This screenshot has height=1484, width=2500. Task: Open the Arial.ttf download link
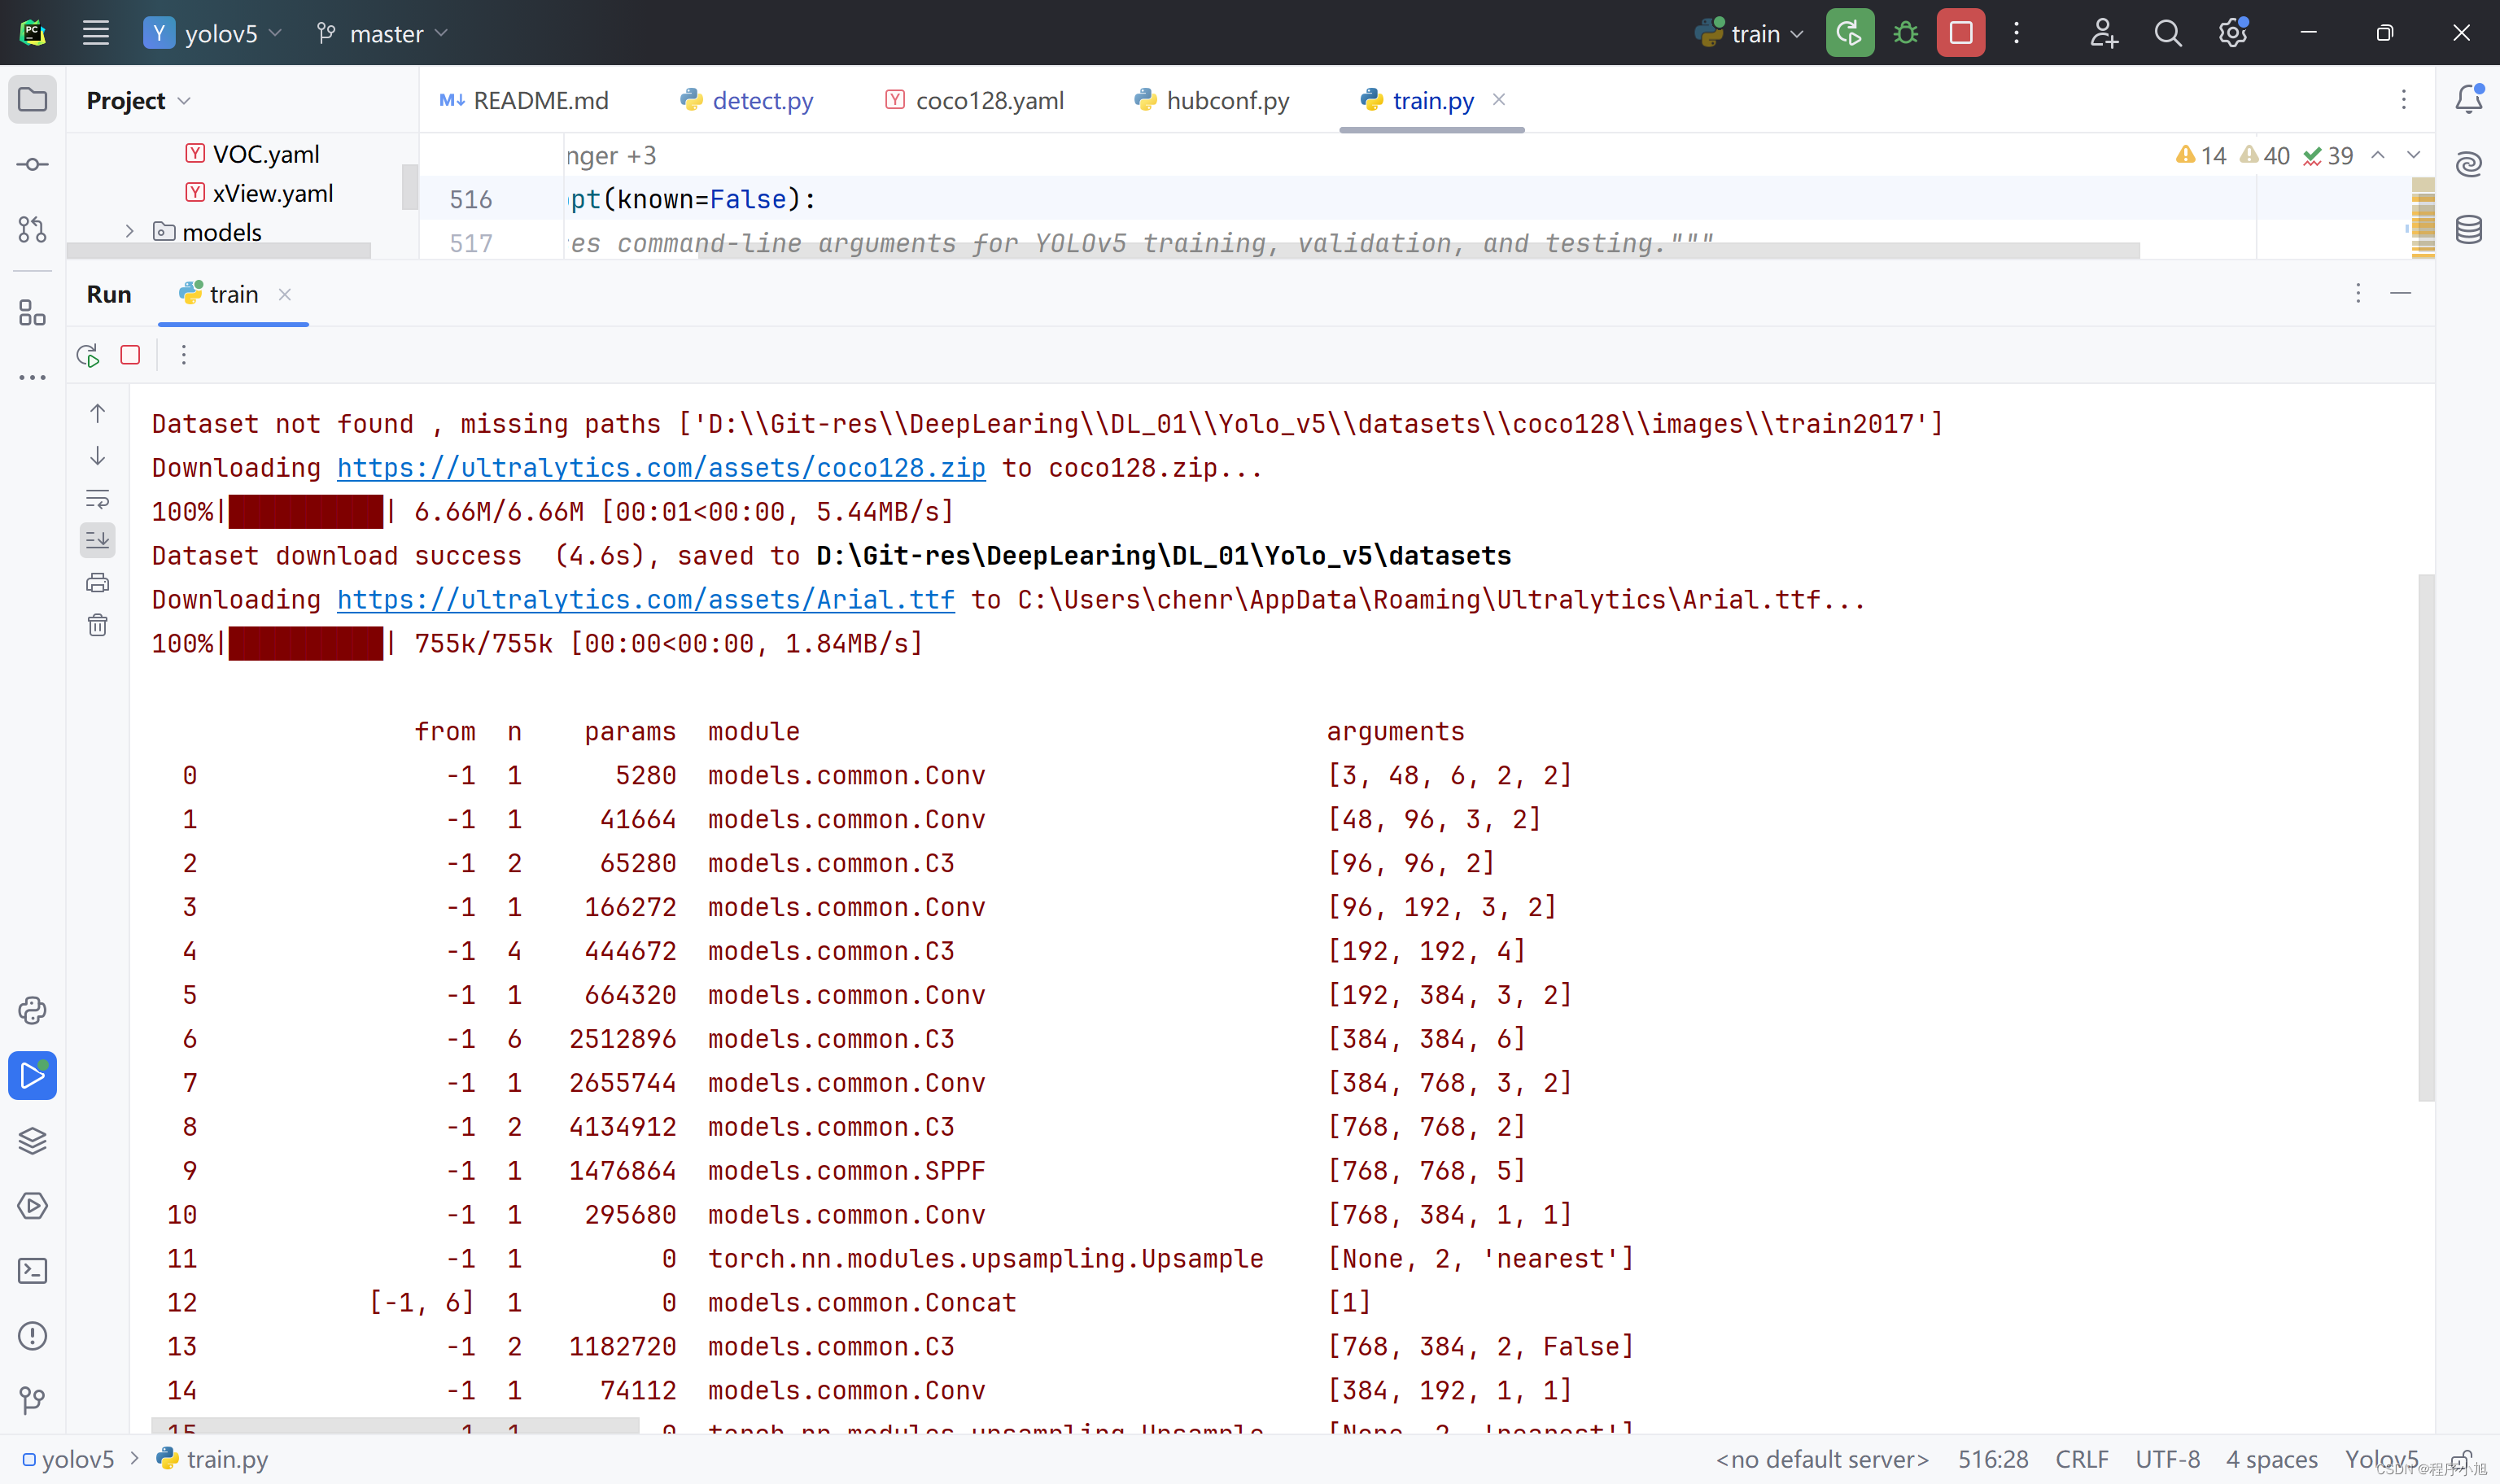coord(645,599)
